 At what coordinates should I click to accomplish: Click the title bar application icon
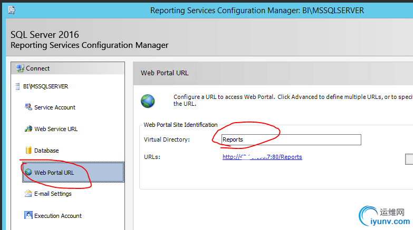click(12, 10)
